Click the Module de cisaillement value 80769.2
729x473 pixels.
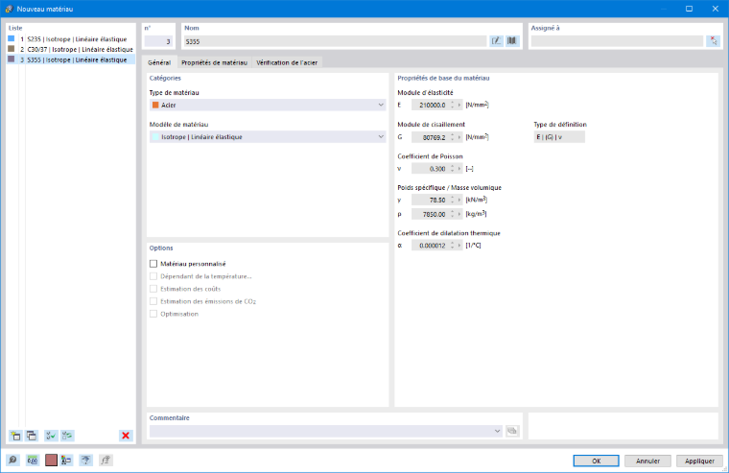click(430, 137)
